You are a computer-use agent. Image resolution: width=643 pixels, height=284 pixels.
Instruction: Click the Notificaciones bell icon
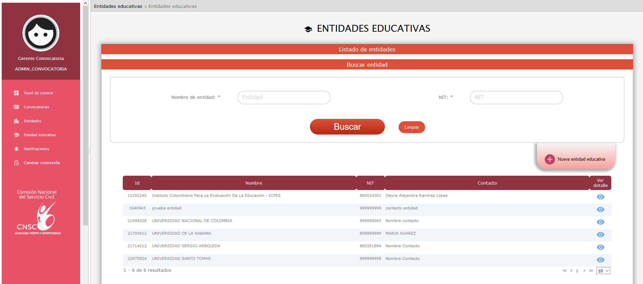tap(16, 149)
